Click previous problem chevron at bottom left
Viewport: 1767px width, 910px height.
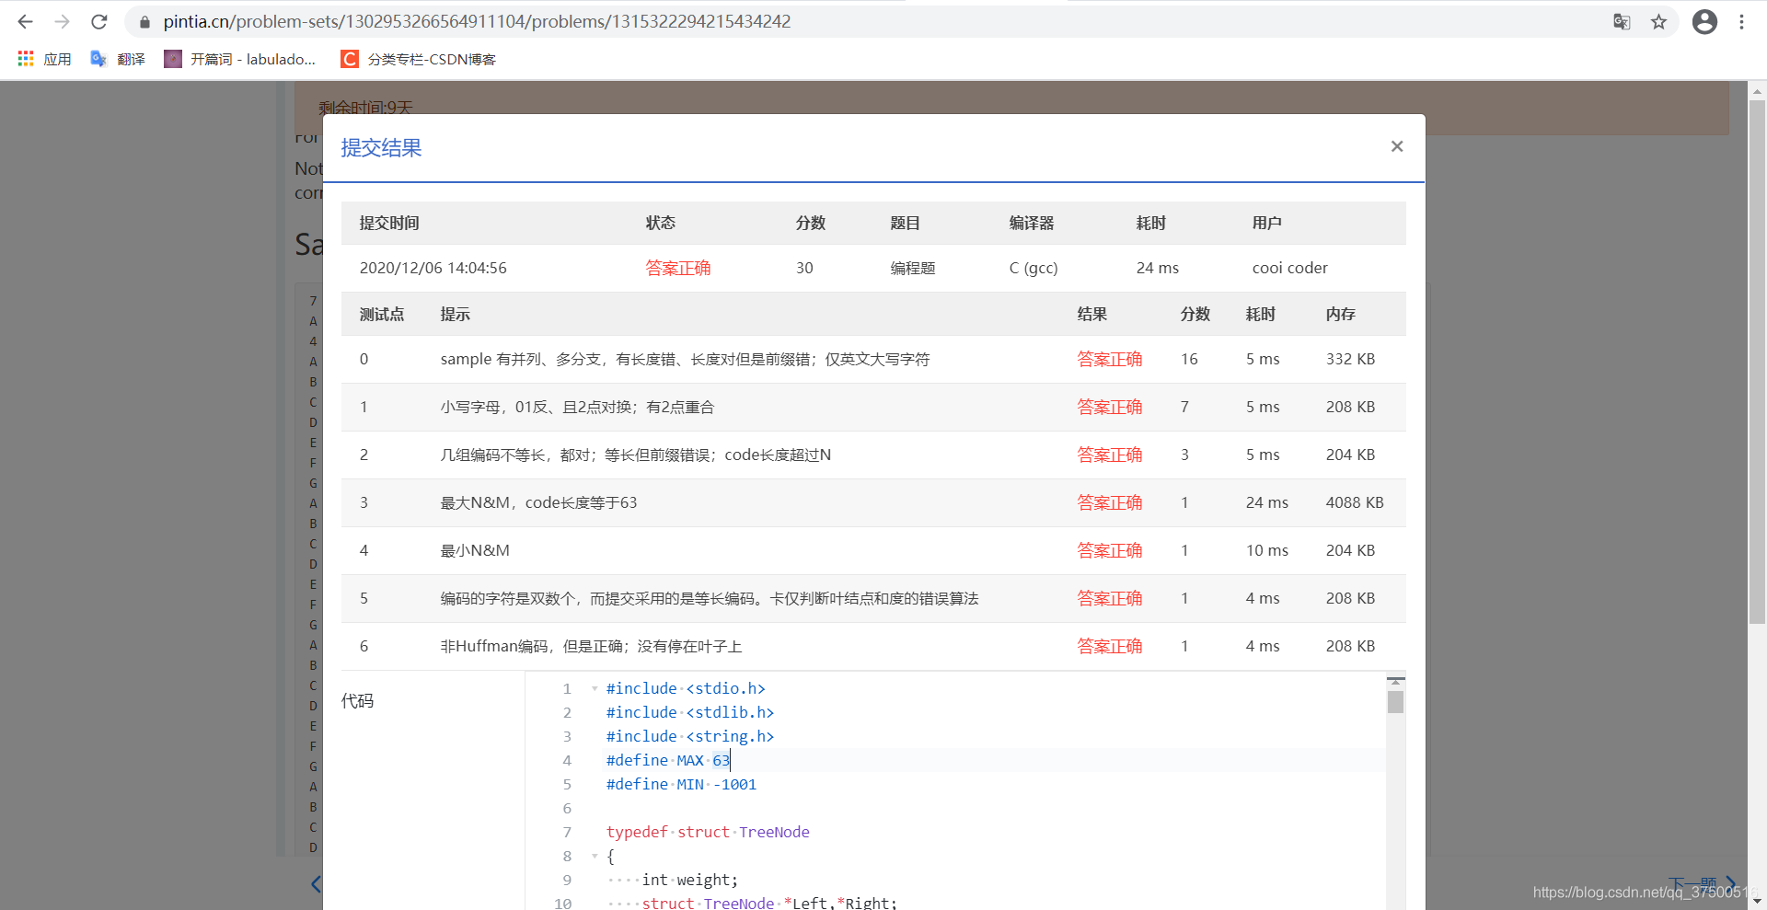(316, 884)
